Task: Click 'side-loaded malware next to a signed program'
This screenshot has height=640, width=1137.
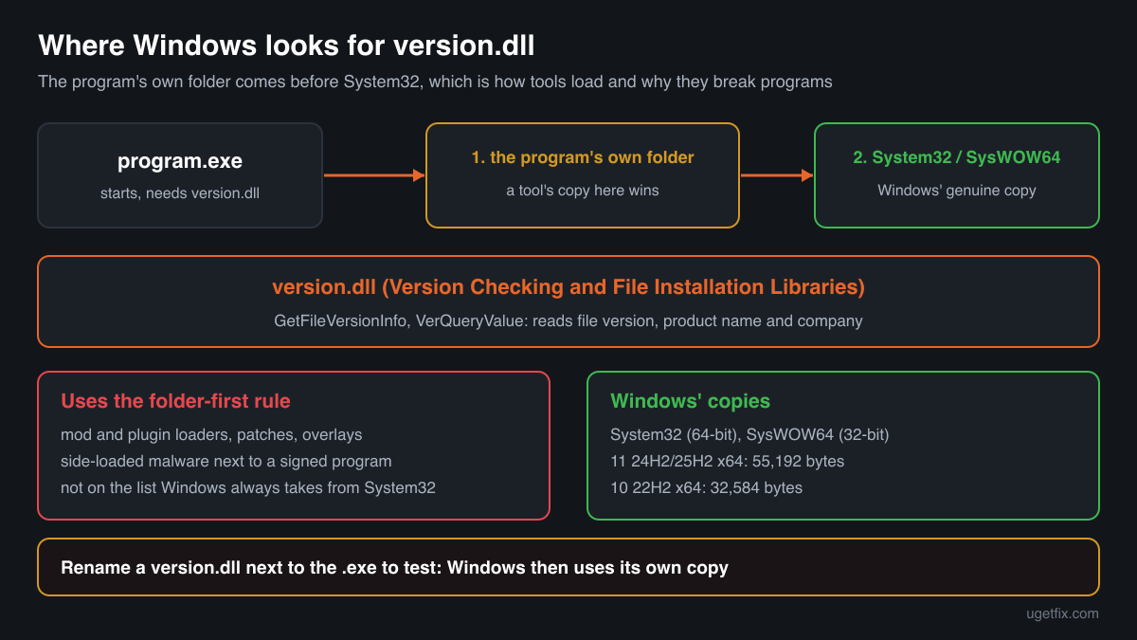Action: click(x=226, y=461)
